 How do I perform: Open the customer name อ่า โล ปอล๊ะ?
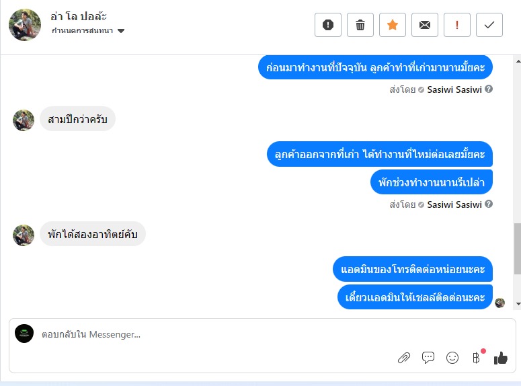pos(79,16)
